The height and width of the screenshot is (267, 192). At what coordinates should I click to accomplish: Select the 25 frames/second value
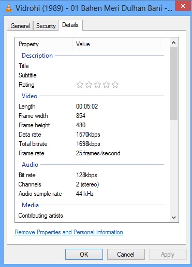98,153
